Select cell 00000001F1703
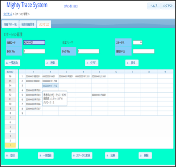The height and width of the screenshot is (167, 176). click(x=34, y=90)
